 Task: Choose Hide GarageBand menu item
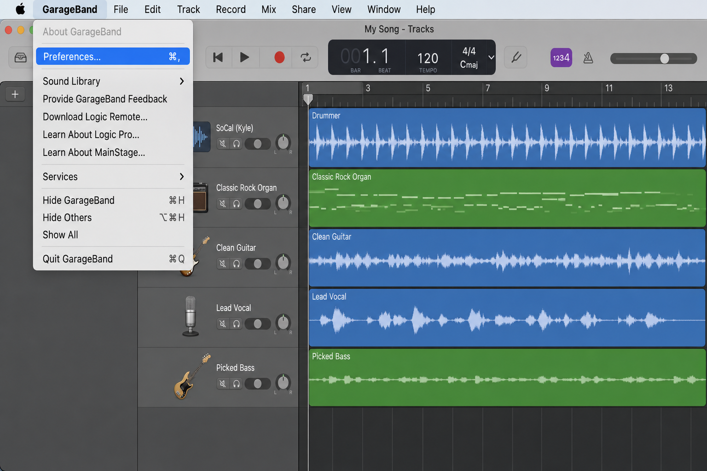pos(113,201)
